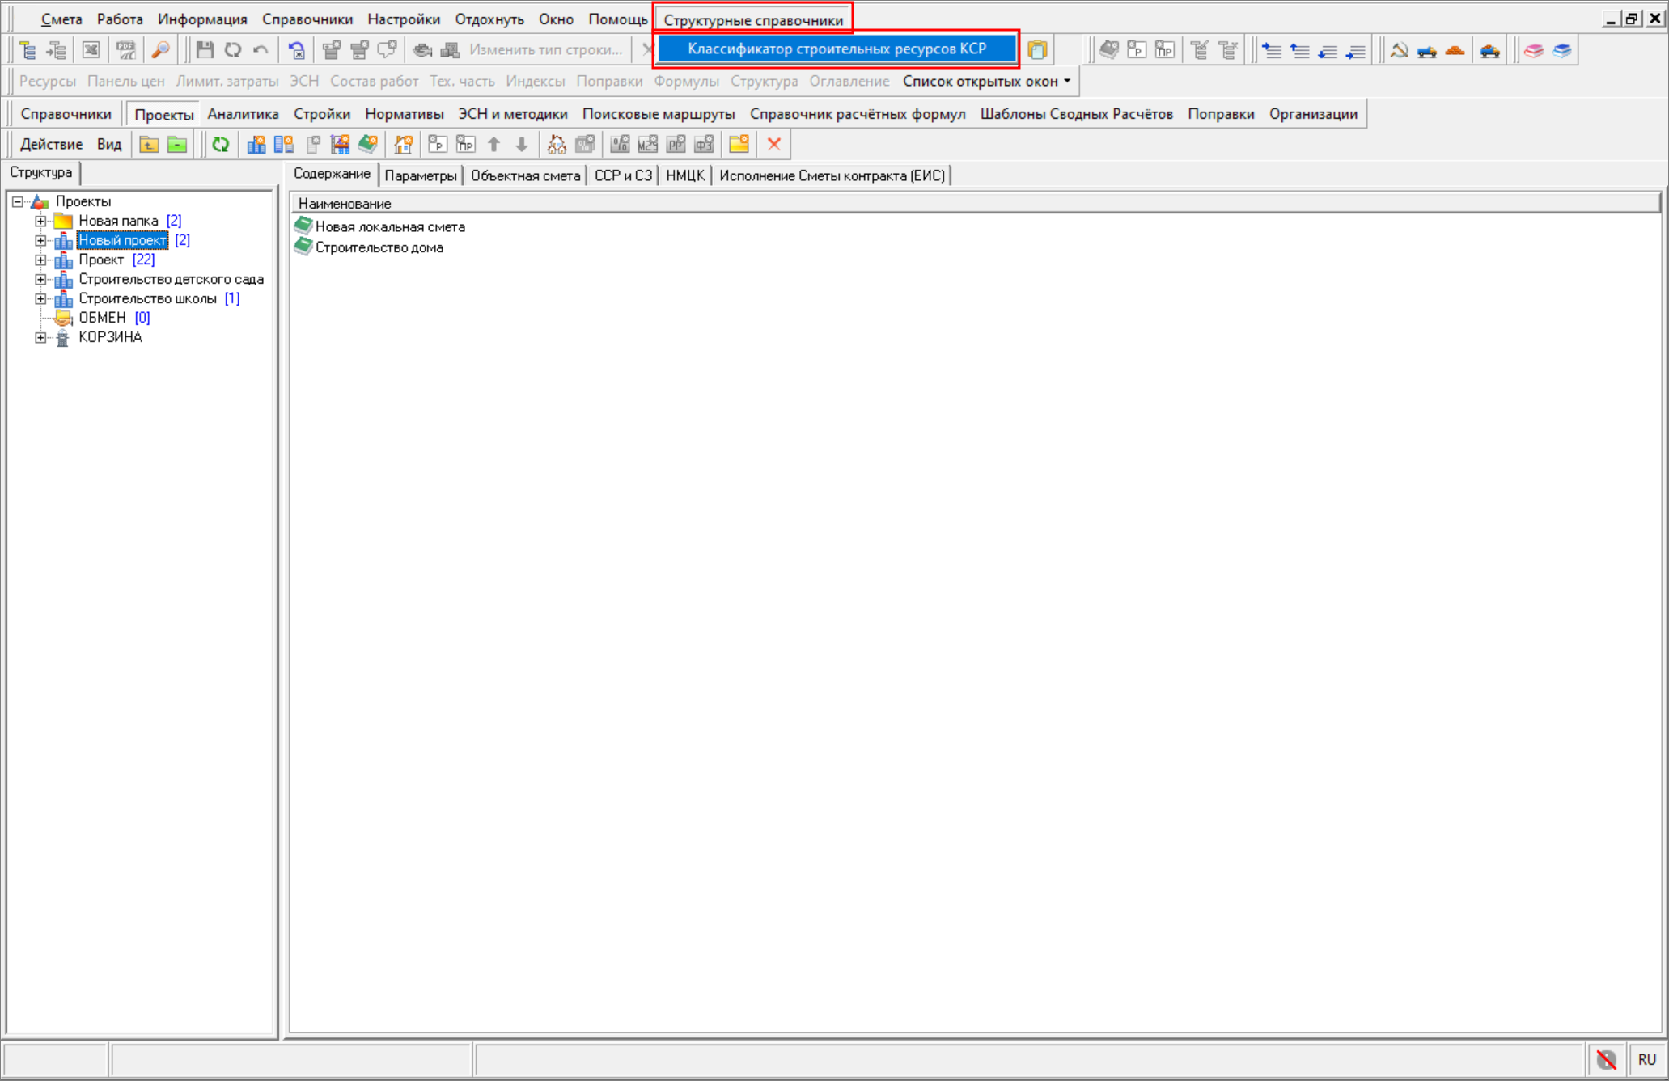The image size is (1669, 1081).
Task: Click the move up arrow icon
Action: click(x=493, y=145)
